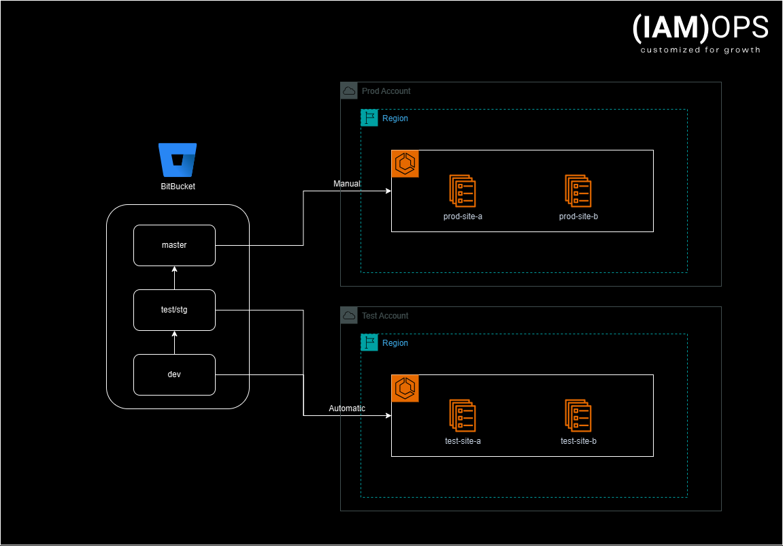Select the orange ECS icon in Test cluster
This screenshot has width=783, height=546.
pos(405,388)
